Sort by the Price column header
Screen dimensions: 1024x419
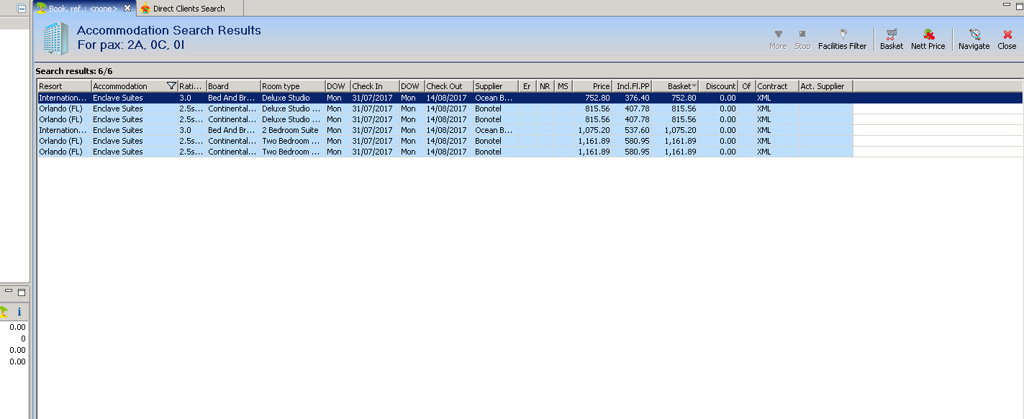pyautogui.click(x=593, y=86)
